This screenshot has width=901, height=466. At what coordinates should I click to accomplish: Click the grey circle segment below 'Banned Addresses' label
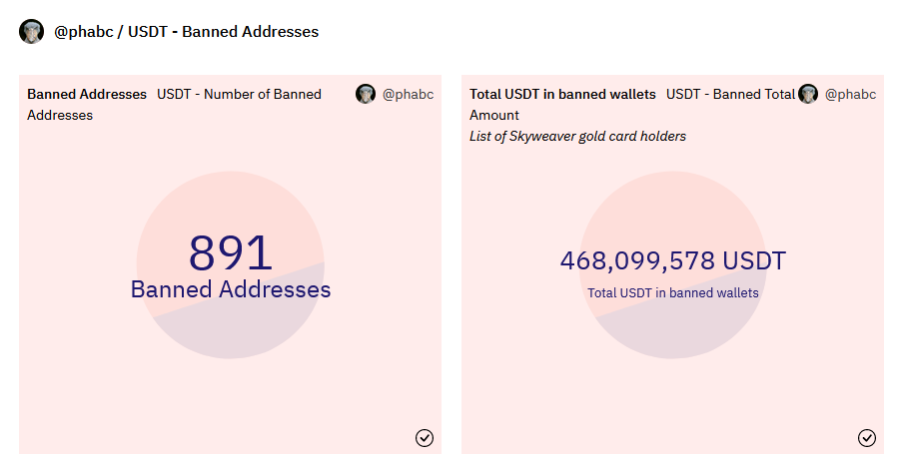(240, 329)
